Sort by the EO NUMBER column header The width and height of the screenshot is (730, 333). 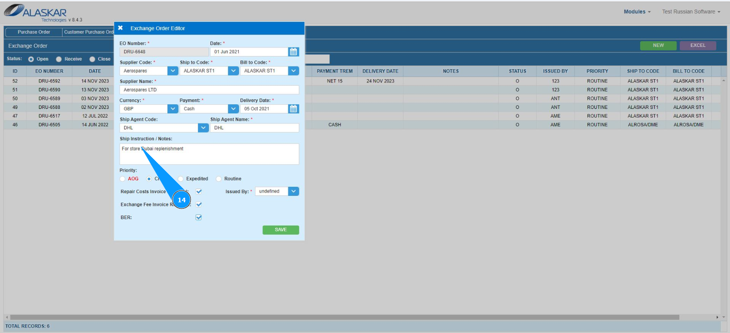click(x=49, y=72)
